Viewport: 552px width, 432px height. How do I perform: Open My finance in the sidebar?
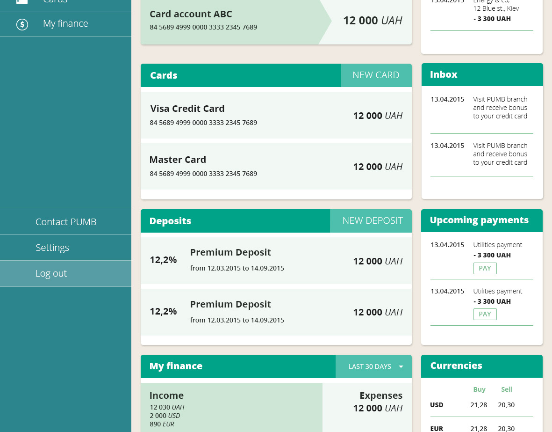point(65,24)
